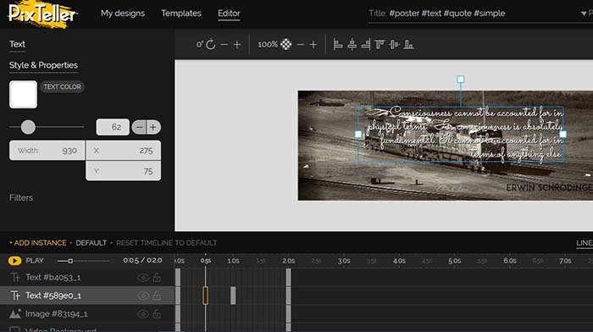Edit the font size value 62
Viewport: 593px width, 332px height.
tap(113, 127)
